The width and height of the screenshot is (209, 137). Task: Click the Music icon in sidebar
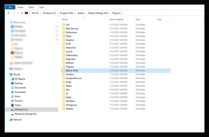12,96
